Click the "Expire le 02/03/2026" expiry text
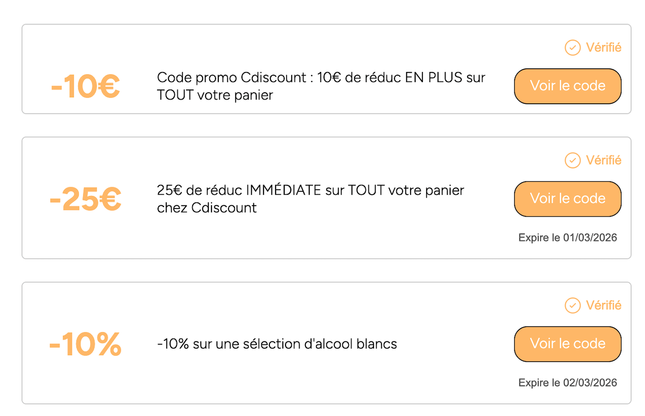 point(567,383)
